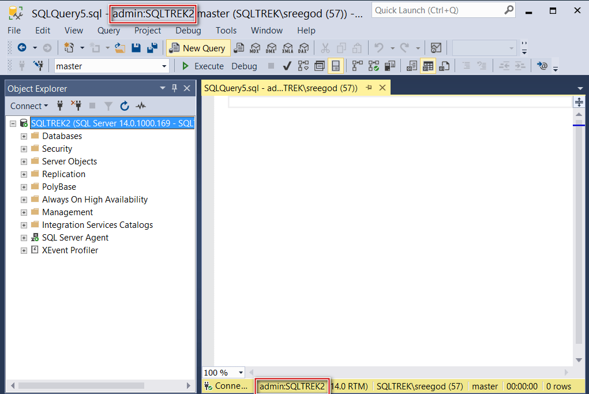The width and height of the screenshot is (589, 394).
Task: Click the Open File folder icon
Action: pyautogui.click(x=120, y=48)
